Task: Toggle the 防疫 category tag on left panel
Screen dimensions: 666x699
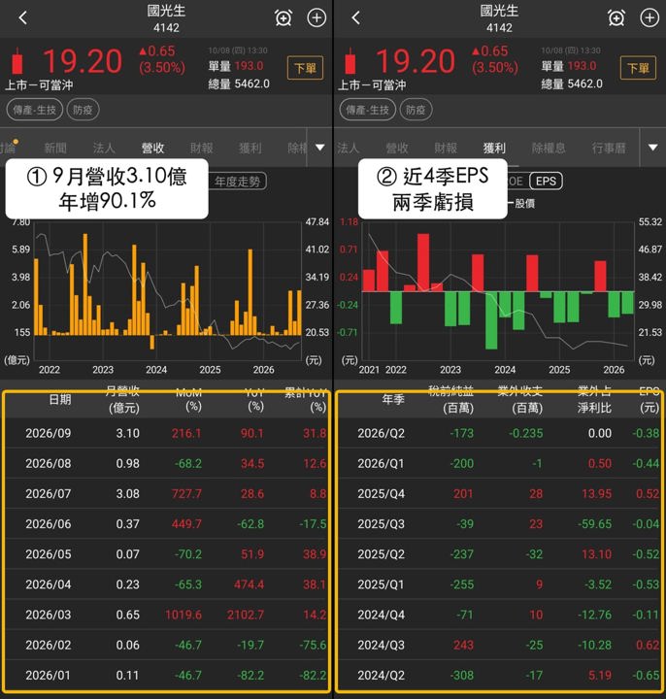Action: [83, 110]
